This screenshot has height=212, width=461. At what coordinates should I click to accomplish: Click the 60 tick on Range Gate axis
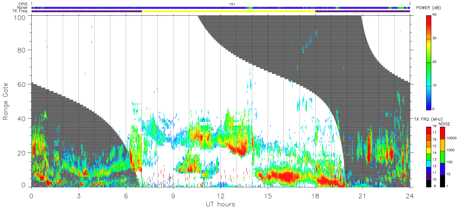tap(22, 84)
